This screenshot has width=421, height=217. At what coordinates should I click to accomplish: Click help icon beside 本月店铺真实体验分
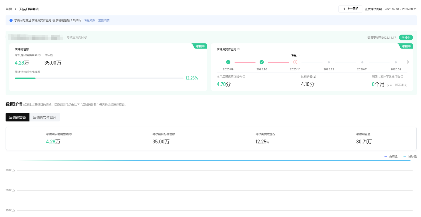[244, 77]
